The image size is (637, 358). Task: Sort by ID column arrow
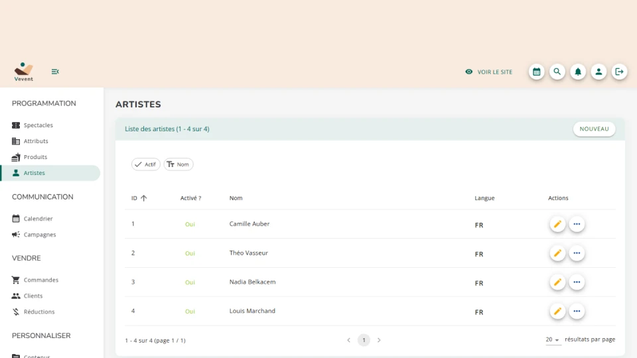click(144, 198)
